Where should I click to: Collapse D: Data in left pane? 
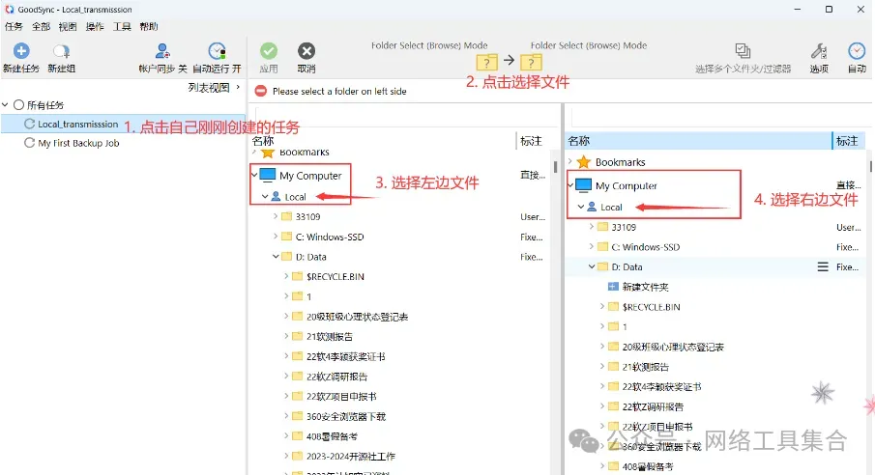276,257
